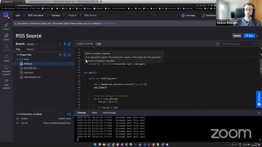Click the Quix logo icon
Image resolution: width=262 pixels, height=147 pixels.
[6, 15]
